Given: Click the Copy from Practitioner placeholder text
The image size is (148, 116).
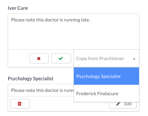Looking at the screenshot, I should coord(100,59).
